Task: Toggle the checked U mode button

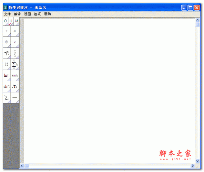Action: pos(11,21)
